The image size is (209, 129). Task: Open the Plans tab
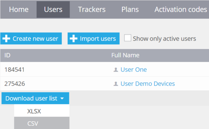(x=130, y=9)
